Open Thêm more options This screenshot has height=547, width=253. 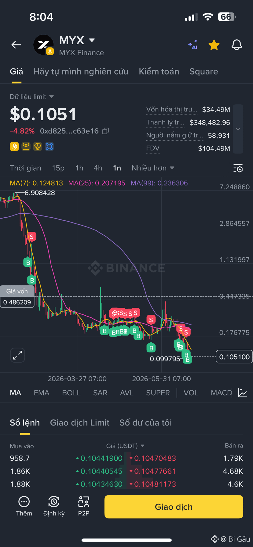point(24,506)
